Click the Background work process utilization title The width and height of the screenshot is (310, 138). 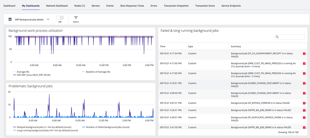pyautogui.click(x=36, y=31)
